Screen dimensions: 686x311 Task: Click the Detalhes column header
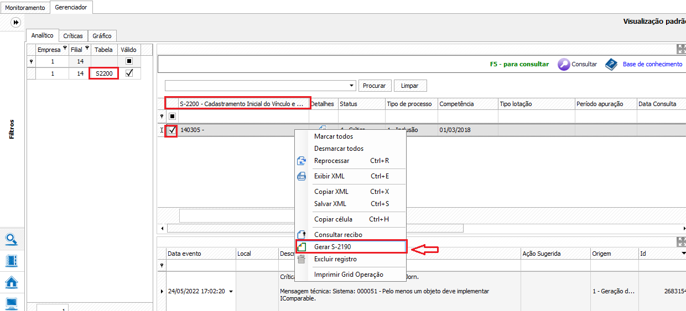click(x=323, y=104)
